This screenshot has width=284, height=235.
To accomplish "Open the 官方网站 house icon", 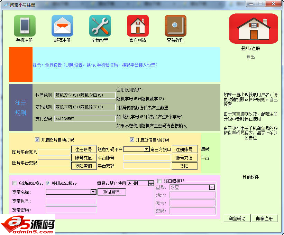I will click(138, 26).
